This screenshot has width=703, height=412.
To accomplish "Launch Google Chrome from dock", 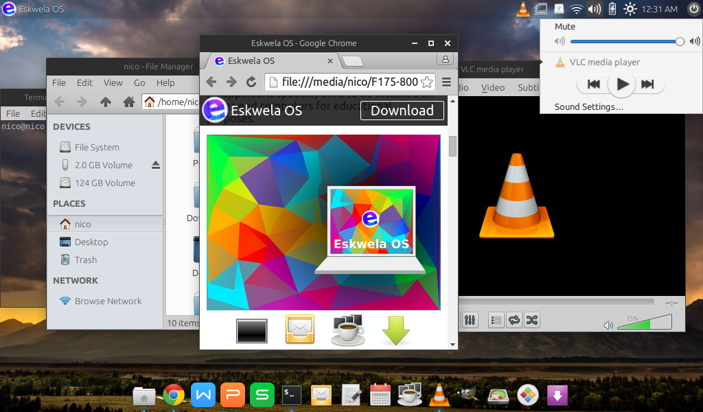I will click(x=174, y=395).
